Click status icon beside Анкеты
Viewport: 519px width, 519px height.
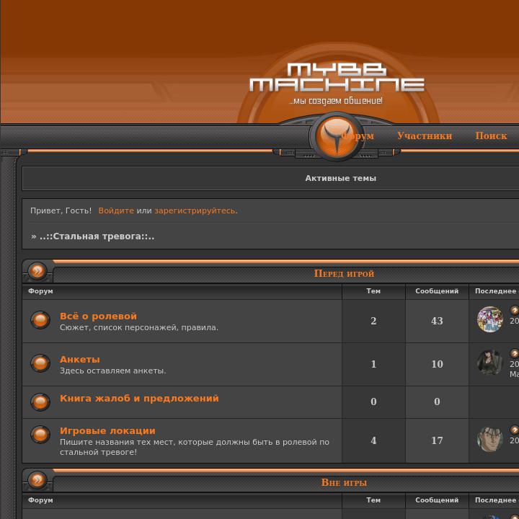coord(40,363)
